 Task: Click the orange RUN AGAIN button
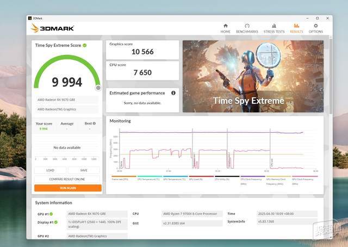click(68, 188)
